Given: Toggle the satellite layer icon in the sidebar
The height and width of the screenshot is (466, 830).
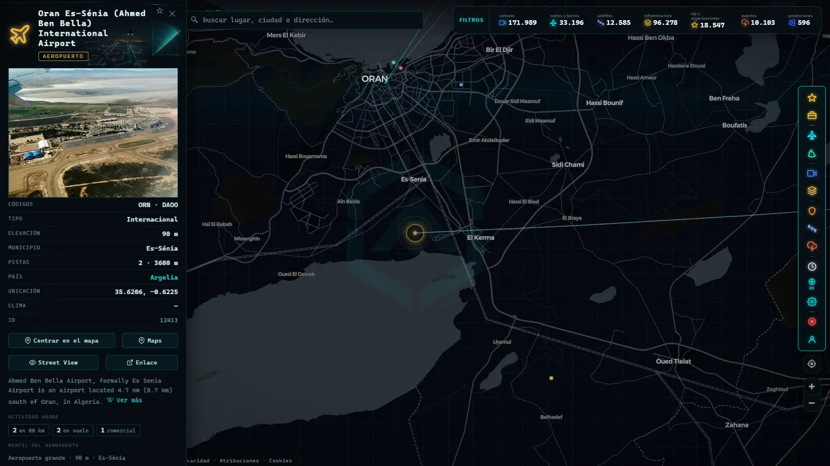Looking at the screenshot, I should click(812, 228).
